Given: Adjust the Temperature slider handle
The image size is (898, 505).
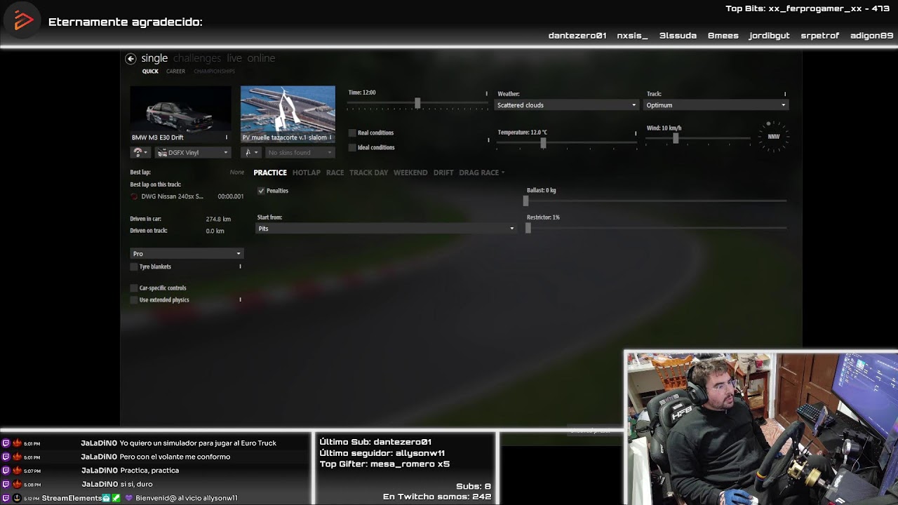Looking at the screenshot, I should tap(543, 142).
